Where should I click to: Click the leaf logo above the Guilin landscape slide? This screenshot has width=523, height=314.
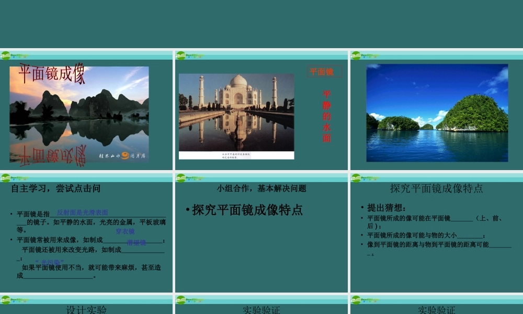click(6, 55)
